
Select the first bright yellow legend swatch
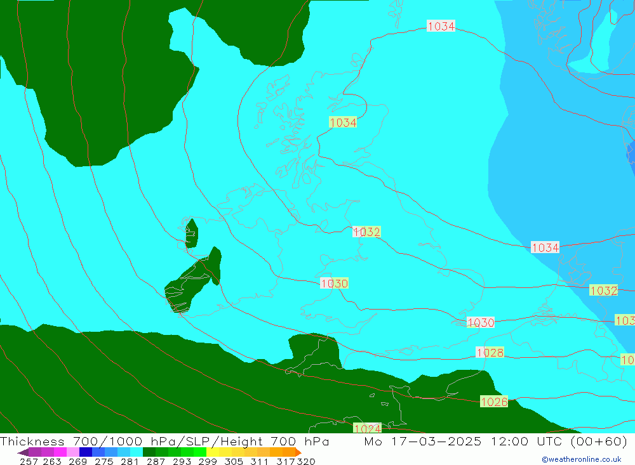point(213,452)
